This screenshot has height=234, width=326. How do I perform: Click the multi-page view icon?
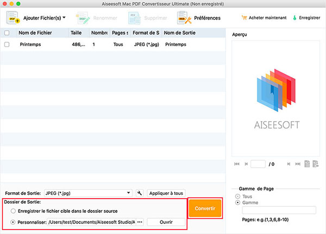[316, 164]
